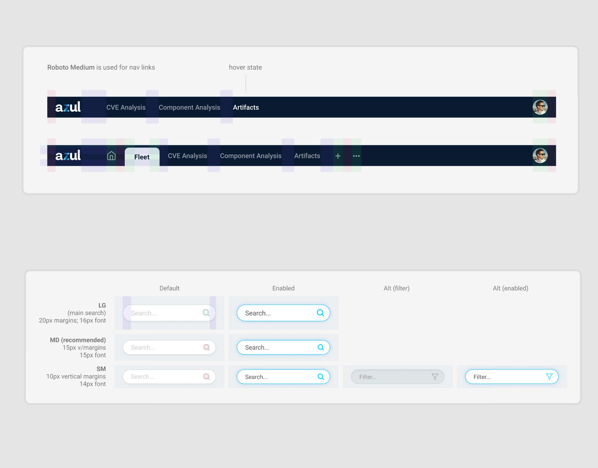The width and height of the screenshot is (598, 468).
Task: Click the azul logo in the upper navbar
Action: [68, 107]
